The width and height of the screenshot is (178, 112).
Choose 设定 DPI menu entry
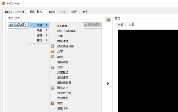(67, 108)
